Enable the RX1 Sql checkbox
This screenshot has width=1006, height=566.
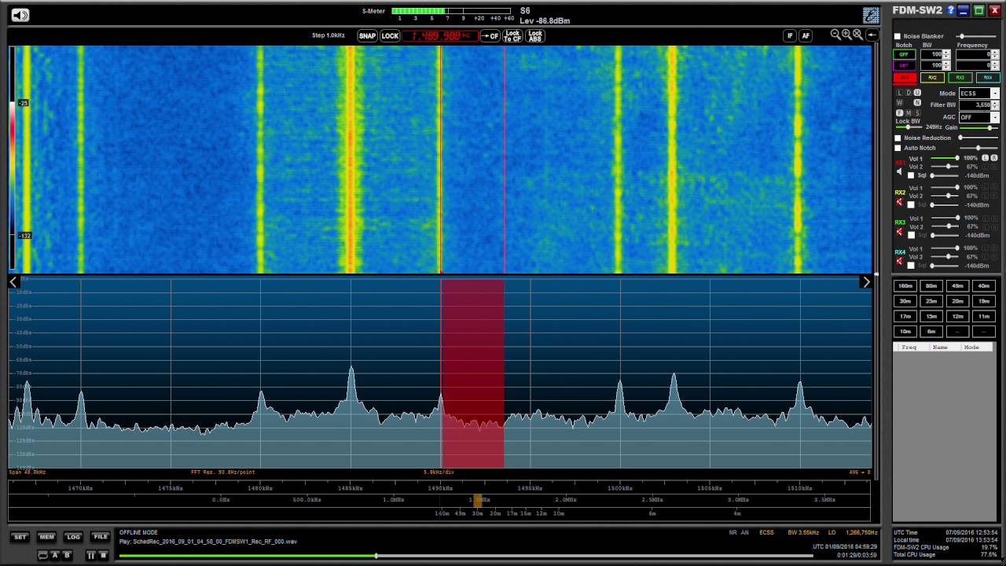pyautogui.click(x=911, y=175)
